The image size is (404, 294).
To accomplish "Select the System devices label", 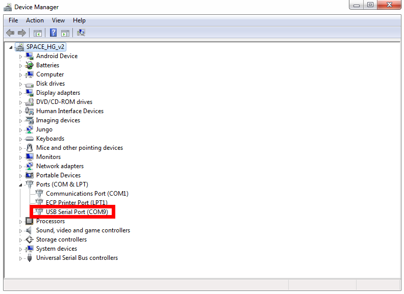I will tap(57, 249).
